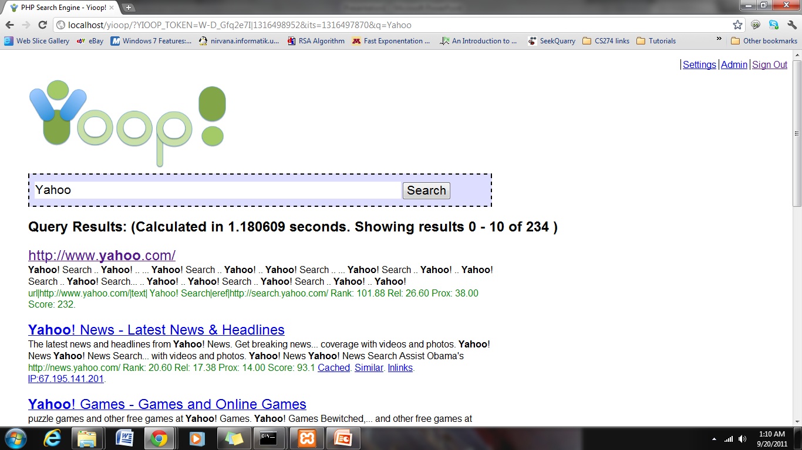
Task: Click Similar link for Yahoo News
Action: pyautogui.click(x=369, y=368)
